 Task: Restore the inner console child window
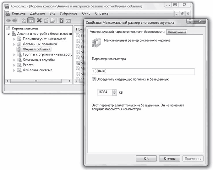pyautogui.click(x=182, y=13)
